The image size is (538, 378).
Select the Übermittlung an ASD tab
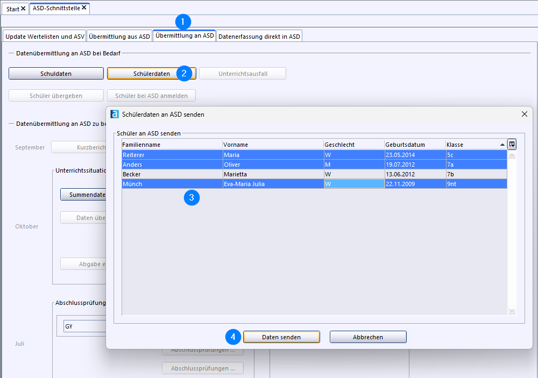pyautogui.click(x=185, y=35)
